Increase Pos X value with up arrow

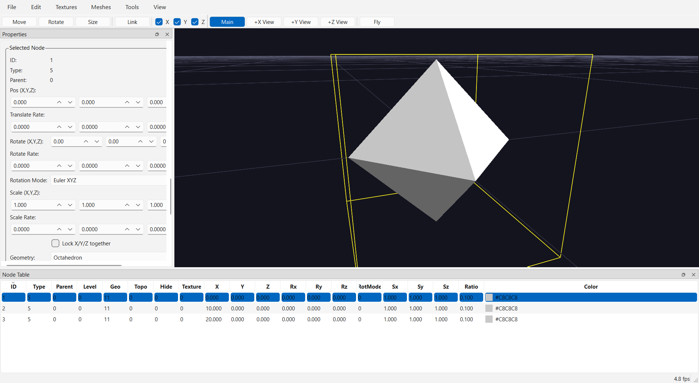point(59,102)
